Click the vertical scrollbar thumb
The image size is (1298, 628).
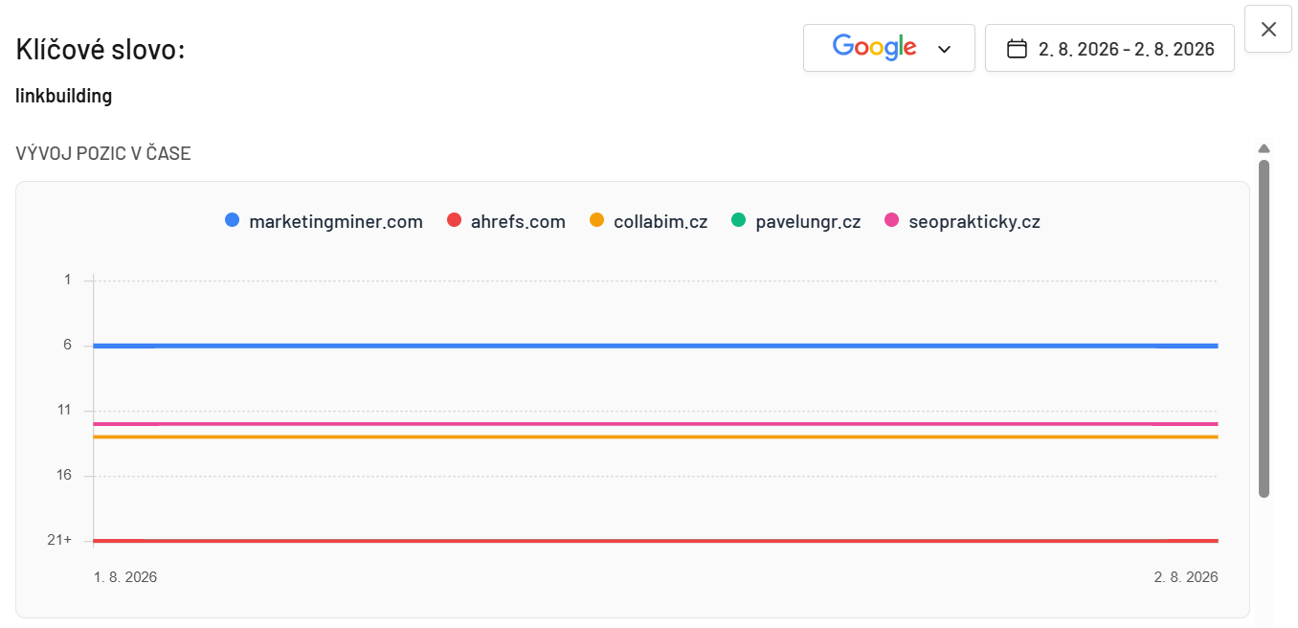[x=1264, y=328]
